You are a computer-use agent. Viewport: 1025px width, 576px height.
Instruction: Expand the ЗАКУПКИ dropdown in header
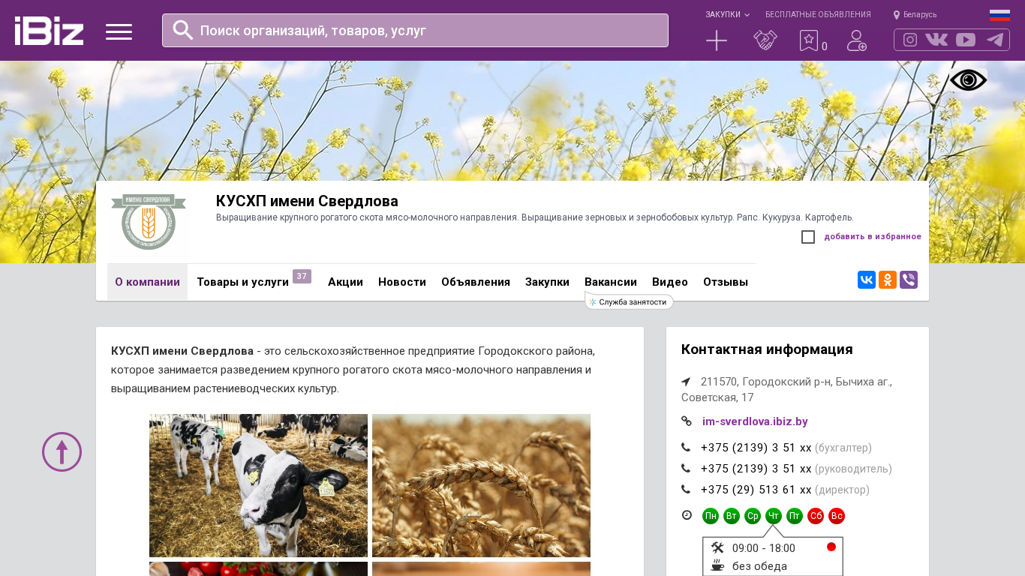pos(727,15)
